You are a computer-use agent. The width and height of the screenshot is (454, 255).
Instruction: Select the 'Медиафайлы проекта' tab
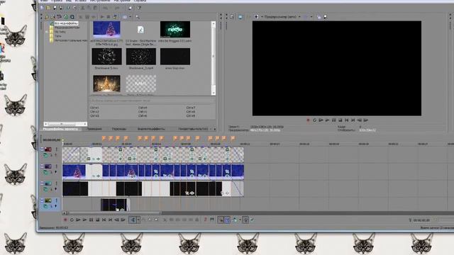[x=60, y=129]
